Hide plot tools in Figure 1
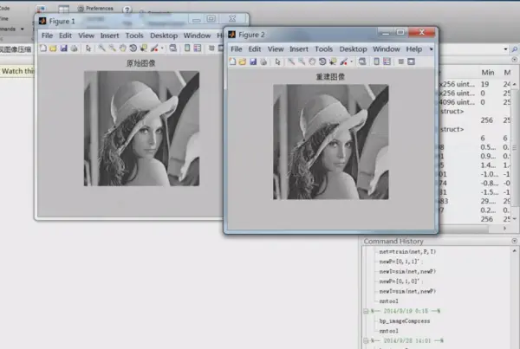520x349 pixels. (x=211, y=48)
